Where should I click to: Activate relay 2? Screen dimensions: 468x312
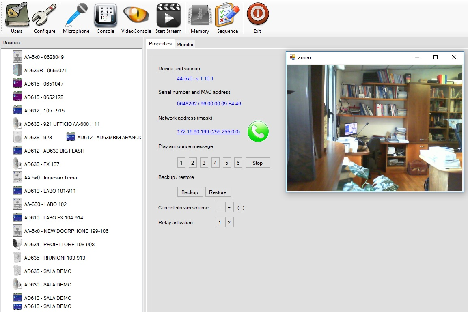[229, 222]
